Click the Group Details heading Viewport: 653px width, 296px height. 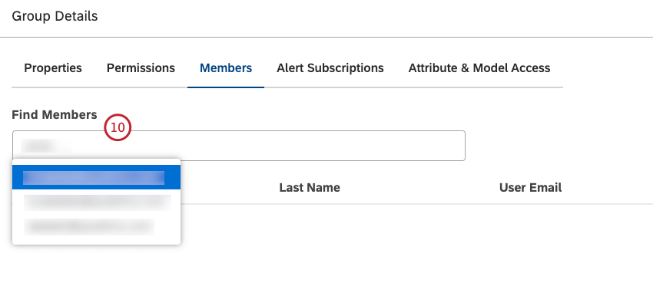55,16
